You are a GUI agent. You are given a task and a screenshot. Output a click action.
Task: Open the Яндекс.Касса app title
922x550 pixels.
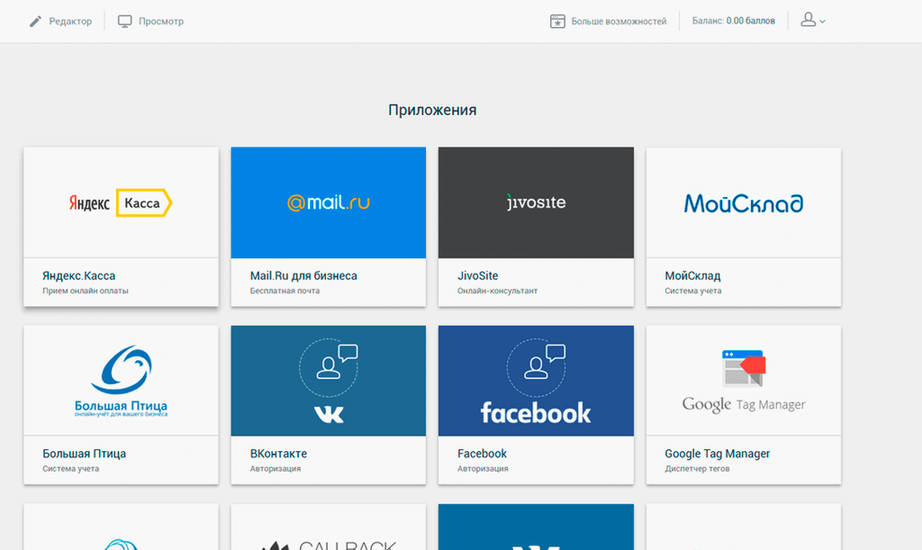coord(79,275)
